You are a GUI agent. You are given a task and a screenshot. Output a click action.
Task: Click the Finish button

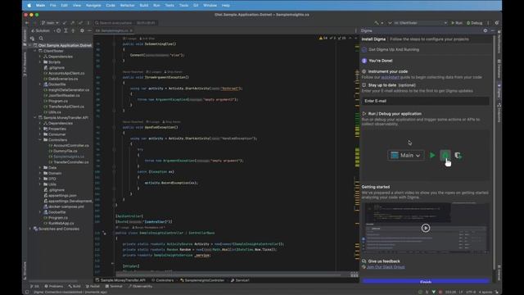coord(426,282)
